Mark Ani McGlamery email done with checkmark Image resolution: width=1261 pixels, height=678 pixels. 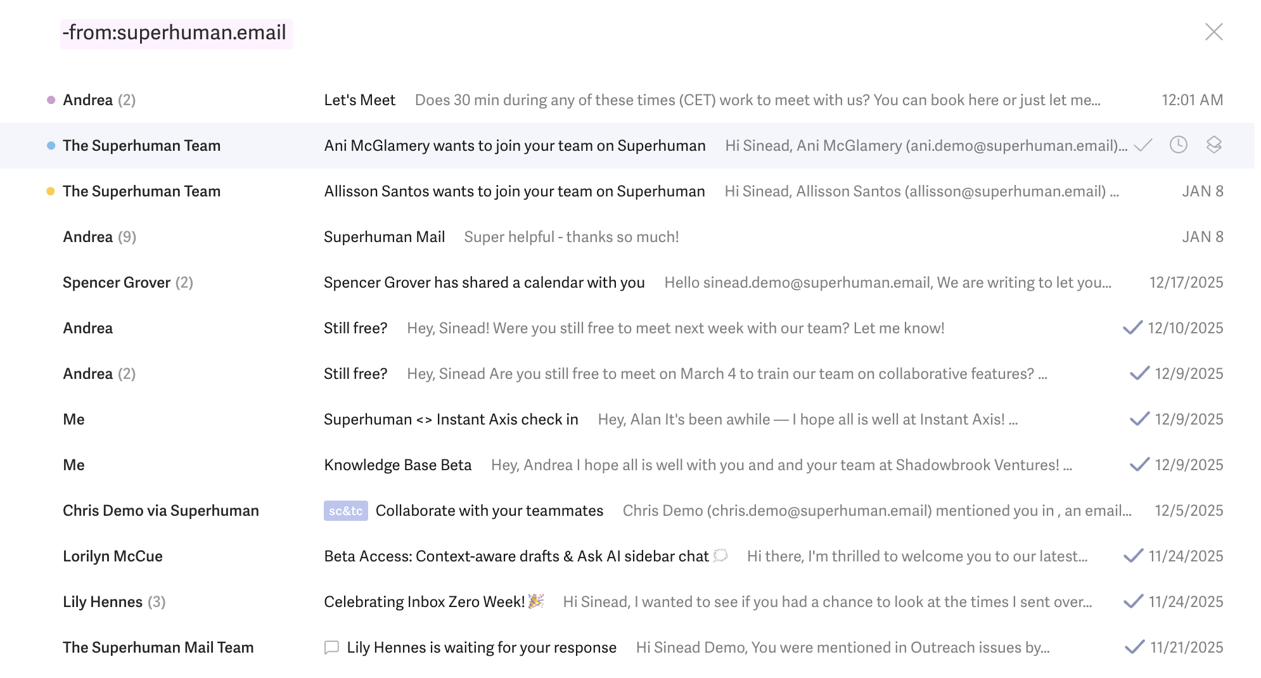pyautogui.click(x=1143, y=146)
